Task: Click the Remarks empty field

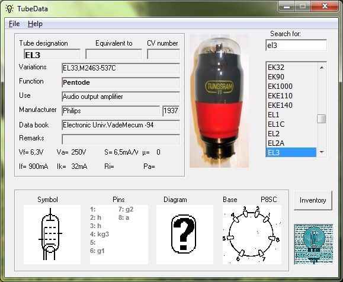Action: 121,139
